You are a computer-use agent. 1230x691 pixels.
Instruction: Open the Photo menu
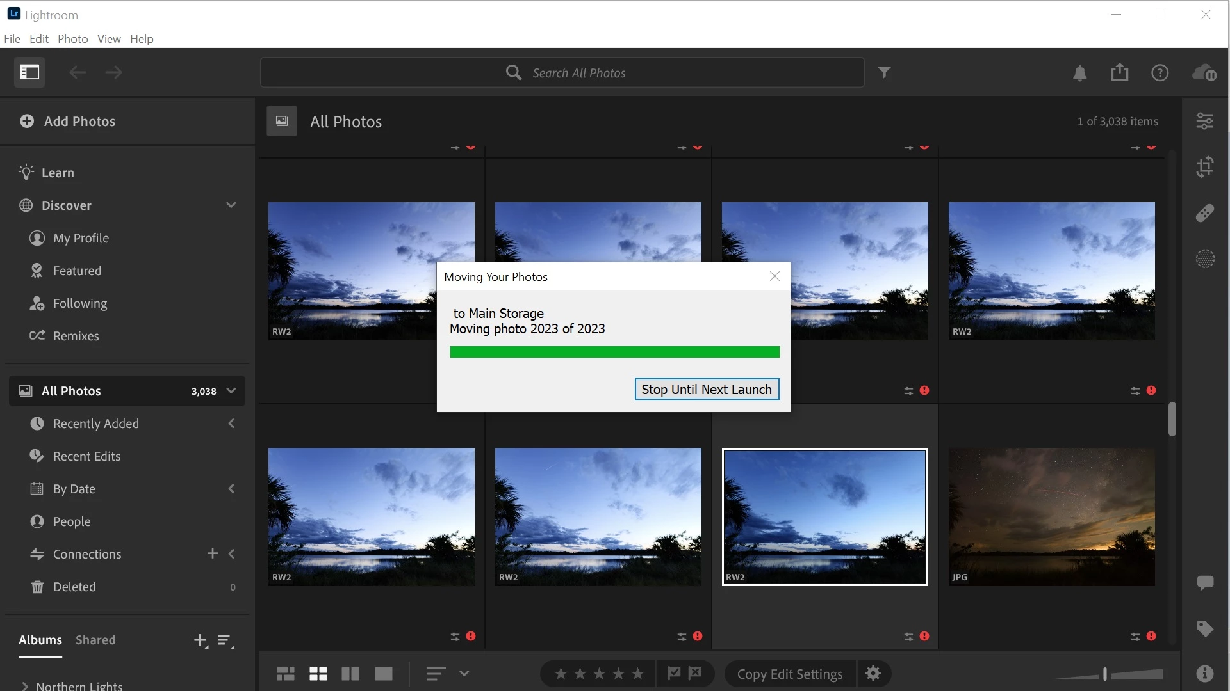point(72,38)
